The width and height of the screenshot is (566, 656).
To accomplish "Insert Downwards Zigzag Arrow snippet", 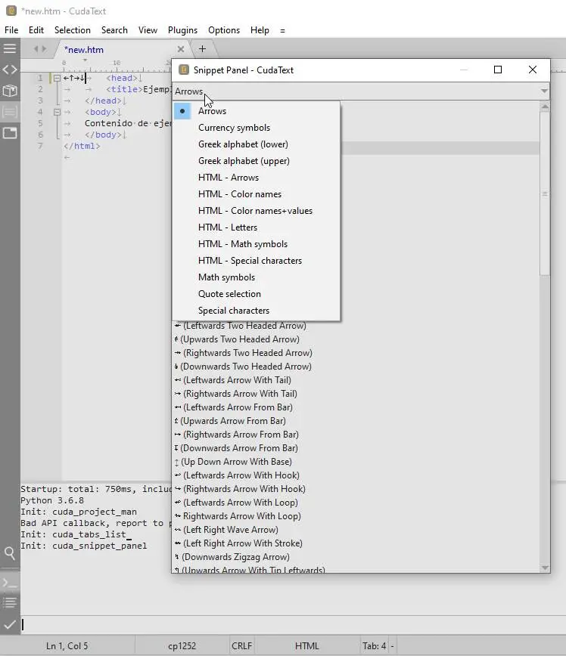I will pyautogui.click(x=356, y=557).
